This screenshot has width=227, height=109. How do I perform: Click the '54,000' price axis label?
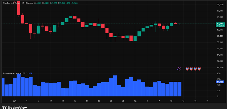(220, 55)
